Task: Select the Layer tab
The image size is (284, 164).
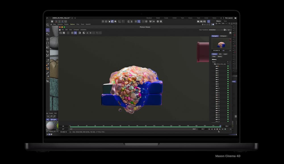Action: [225, 54]
